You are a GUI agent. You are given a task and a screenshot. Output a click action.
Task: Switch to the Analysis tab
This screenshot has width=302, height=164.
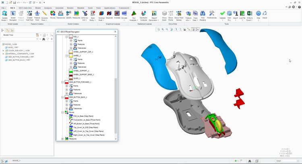48,8
